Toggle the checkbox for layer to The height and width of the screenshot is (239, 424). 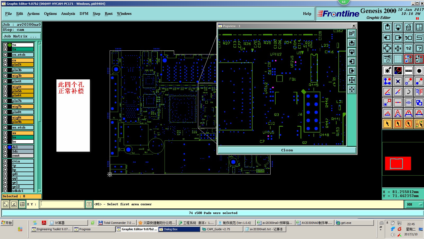(x=5, y=45)
